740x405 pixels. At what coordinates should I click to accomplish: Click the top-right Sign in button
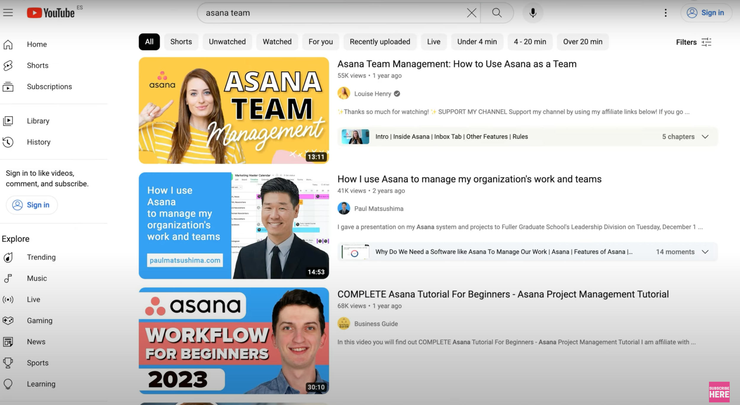click(x=706, y=13)
